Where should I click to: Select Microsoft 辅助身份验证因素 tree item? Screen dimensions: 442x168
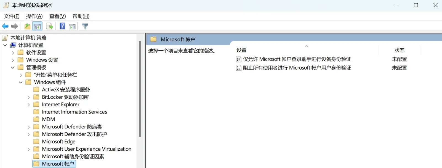[x=73, y=156]
